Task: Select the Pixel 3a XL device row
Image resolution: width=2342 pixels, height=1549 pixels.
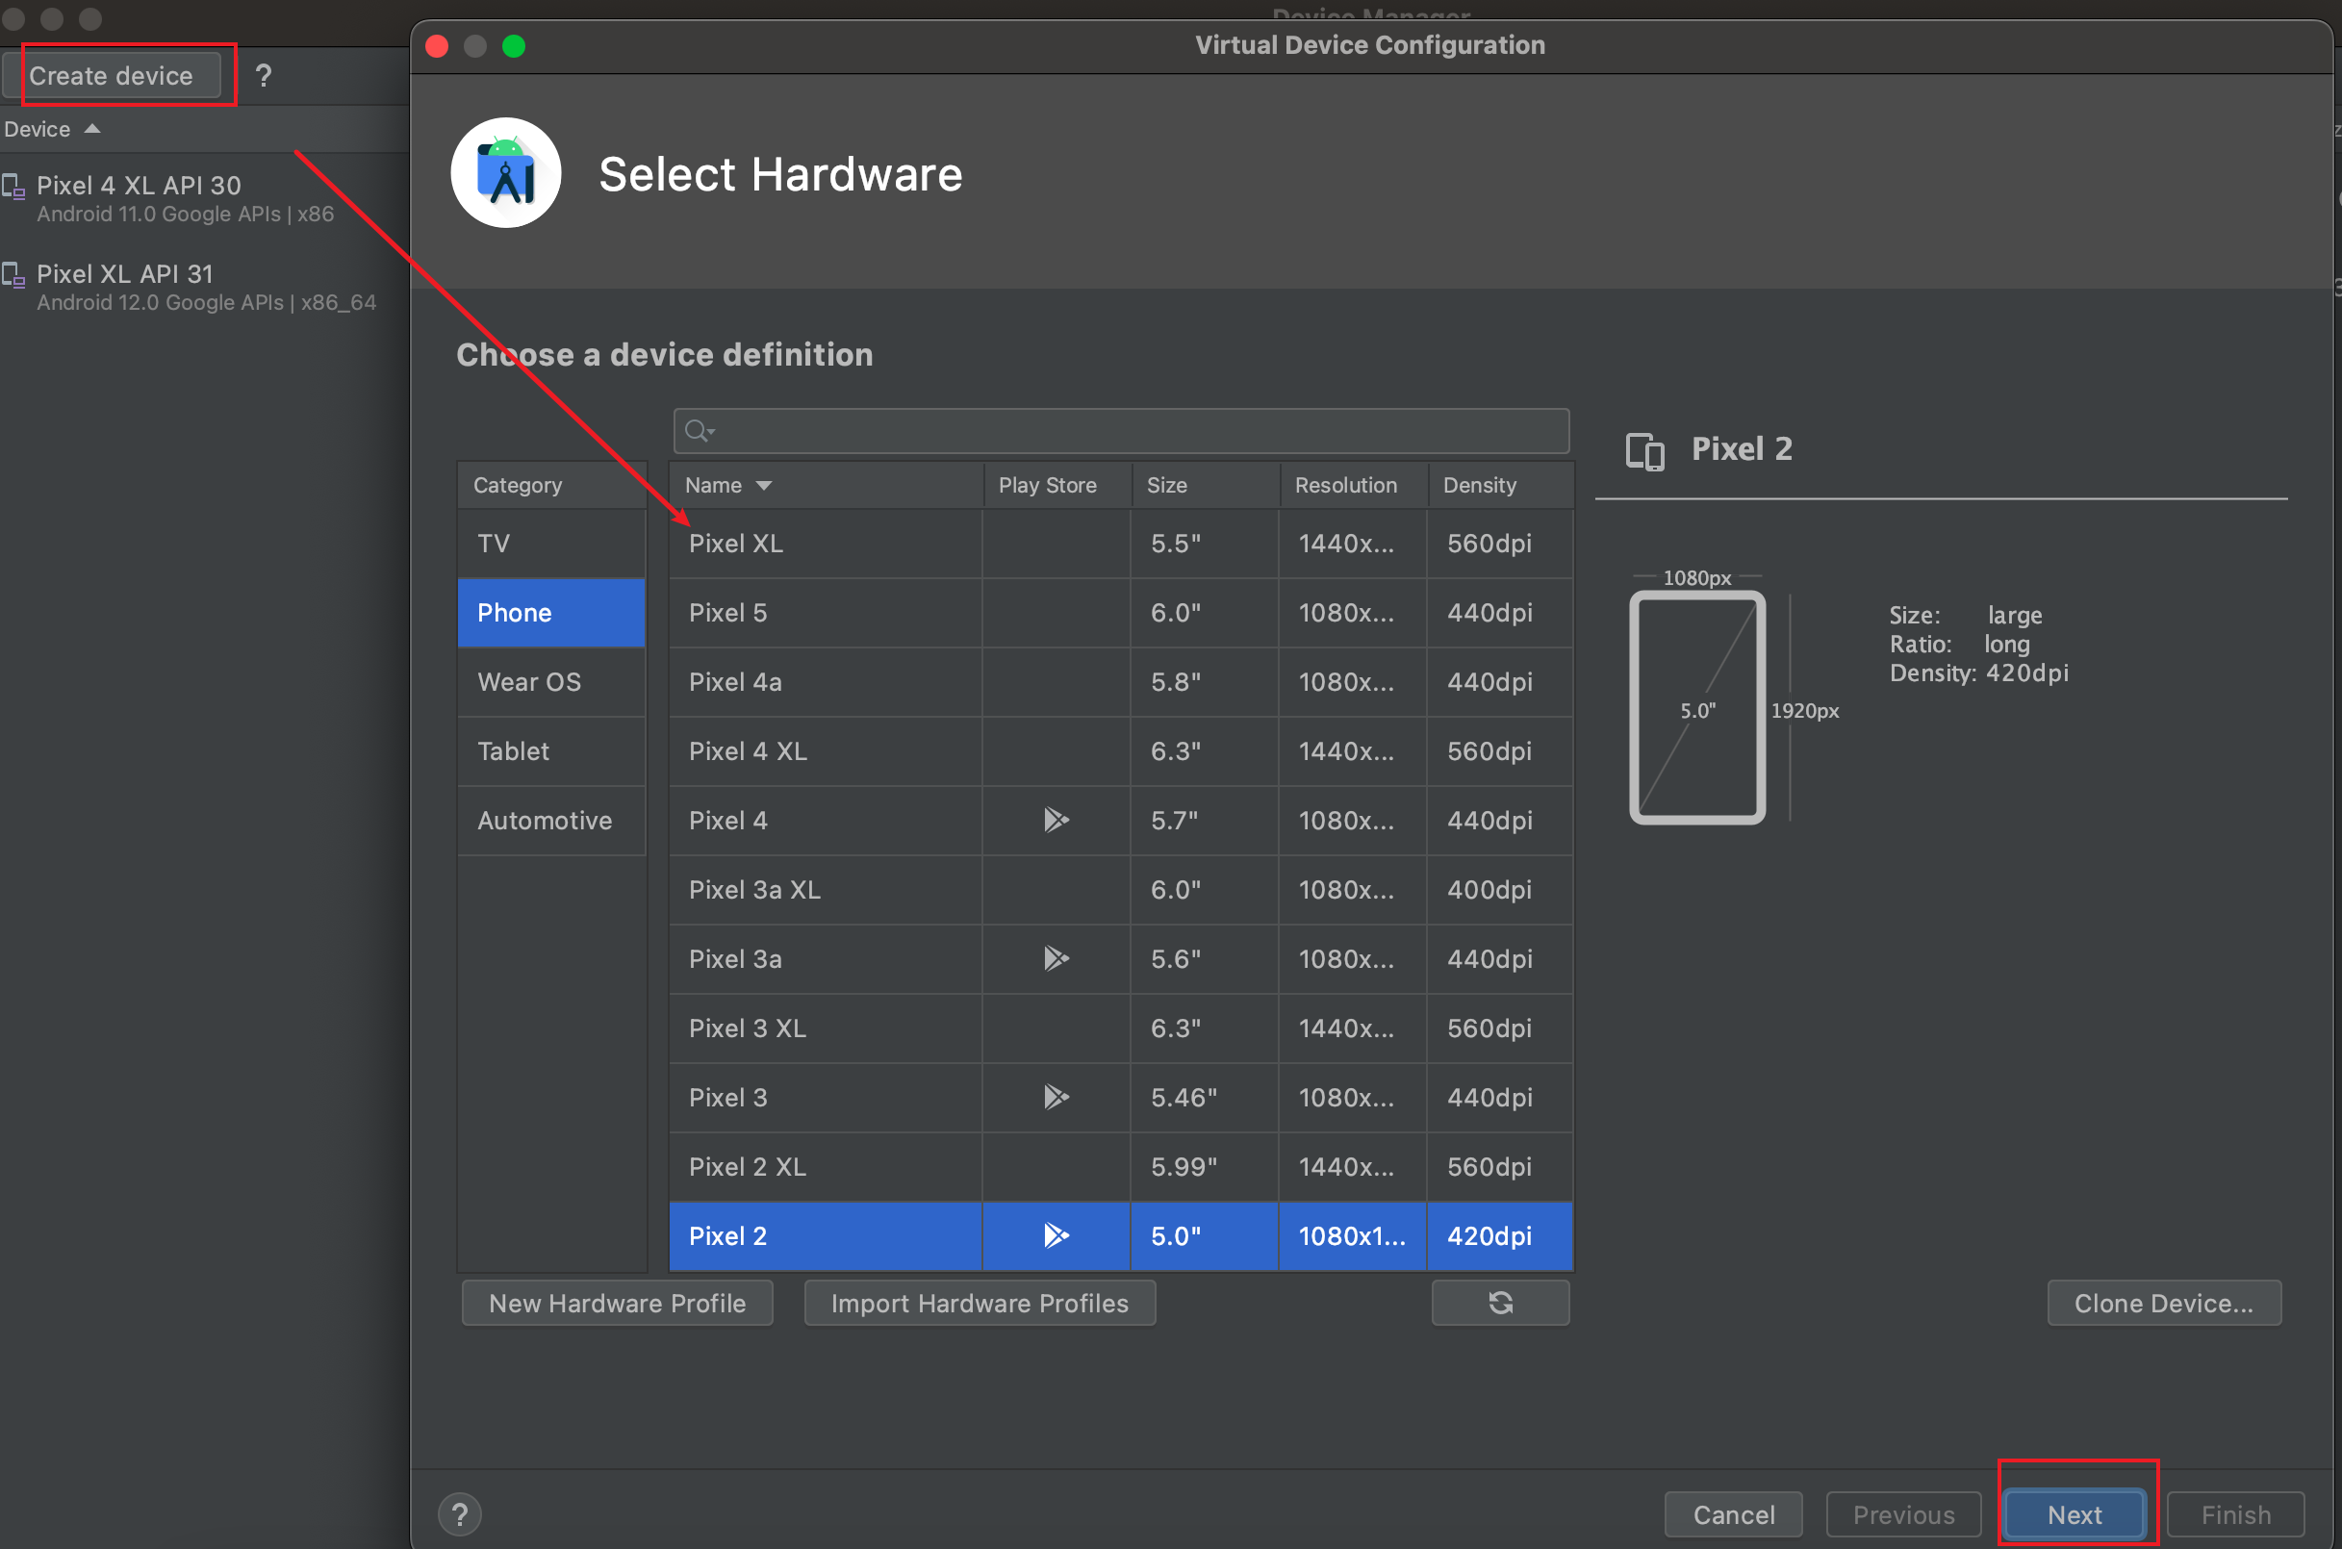Action: tap(1121, 889)
